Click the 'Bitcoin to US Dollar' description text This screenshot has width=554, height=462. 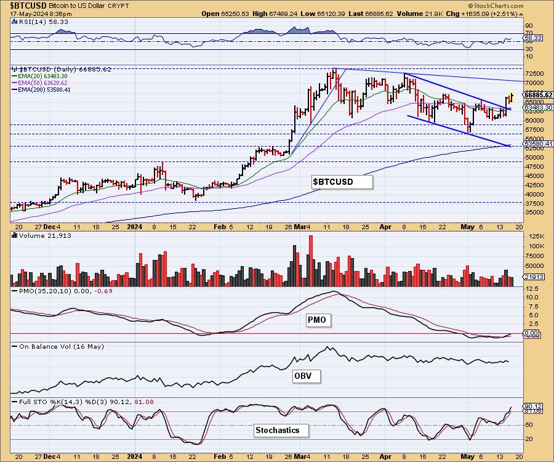(x=76, y=6)
